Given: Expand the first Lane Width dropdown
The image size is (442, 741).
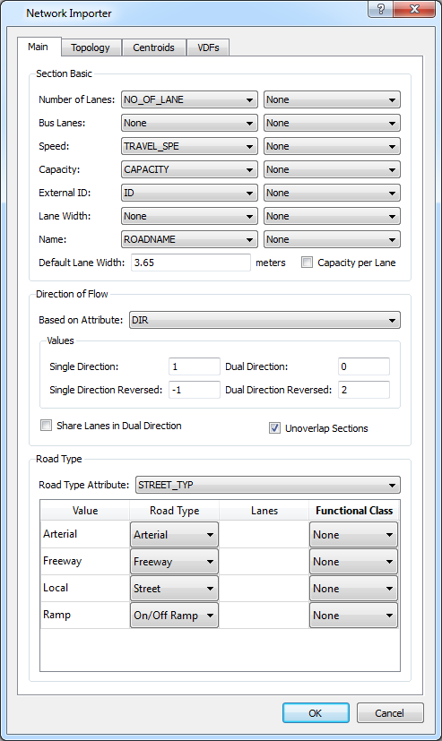Looking at the screenshot, I should click(189, 216).
